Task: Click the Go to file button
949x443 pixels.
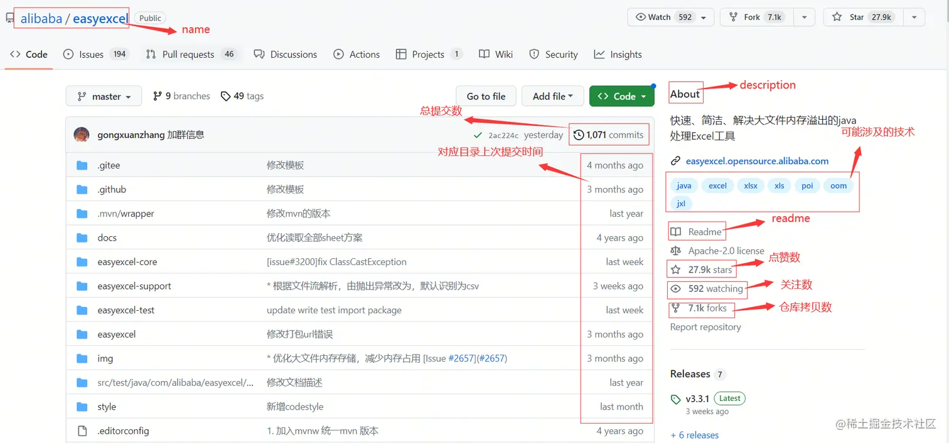Action: click(486, 96)
